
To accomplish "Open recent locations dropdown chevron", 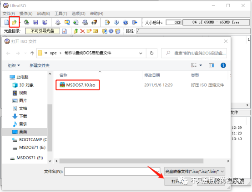I will point(25,53).
